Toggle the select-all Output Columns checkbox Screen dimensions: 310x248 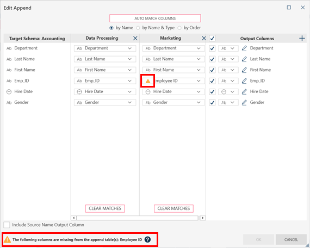tap(212, 38)
